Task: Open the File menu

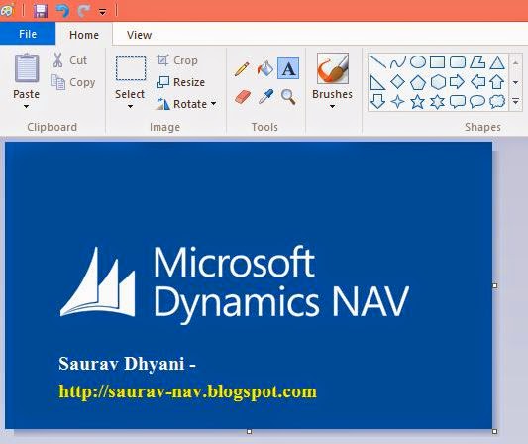Action: coord(28,34)
